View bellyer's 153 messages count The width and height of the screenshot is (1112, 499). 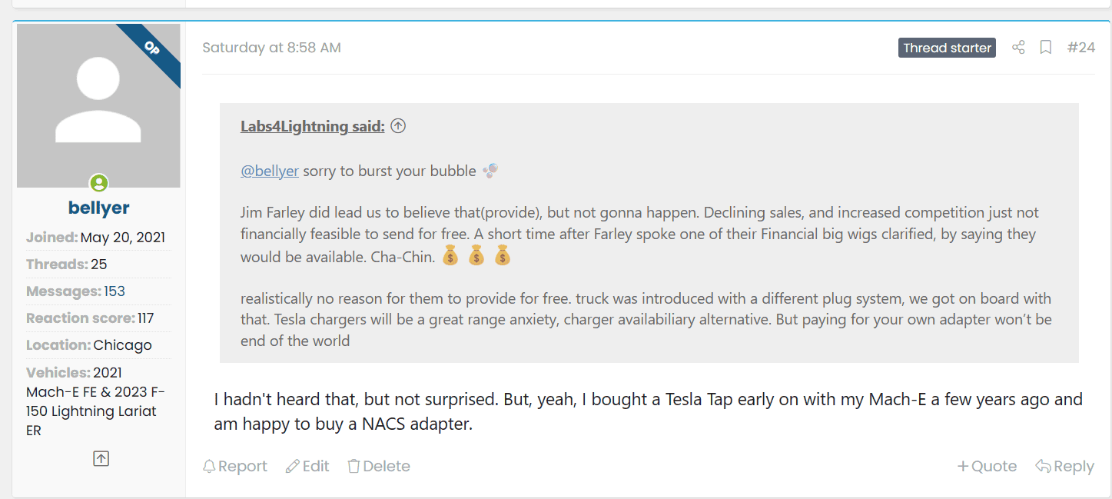coord(115,291)
